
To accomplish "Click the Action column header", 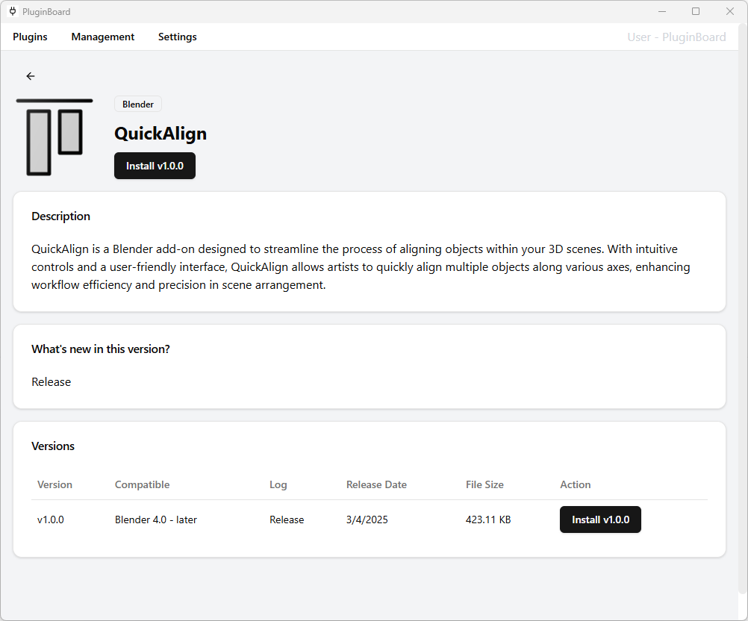I will click(576, 484).
